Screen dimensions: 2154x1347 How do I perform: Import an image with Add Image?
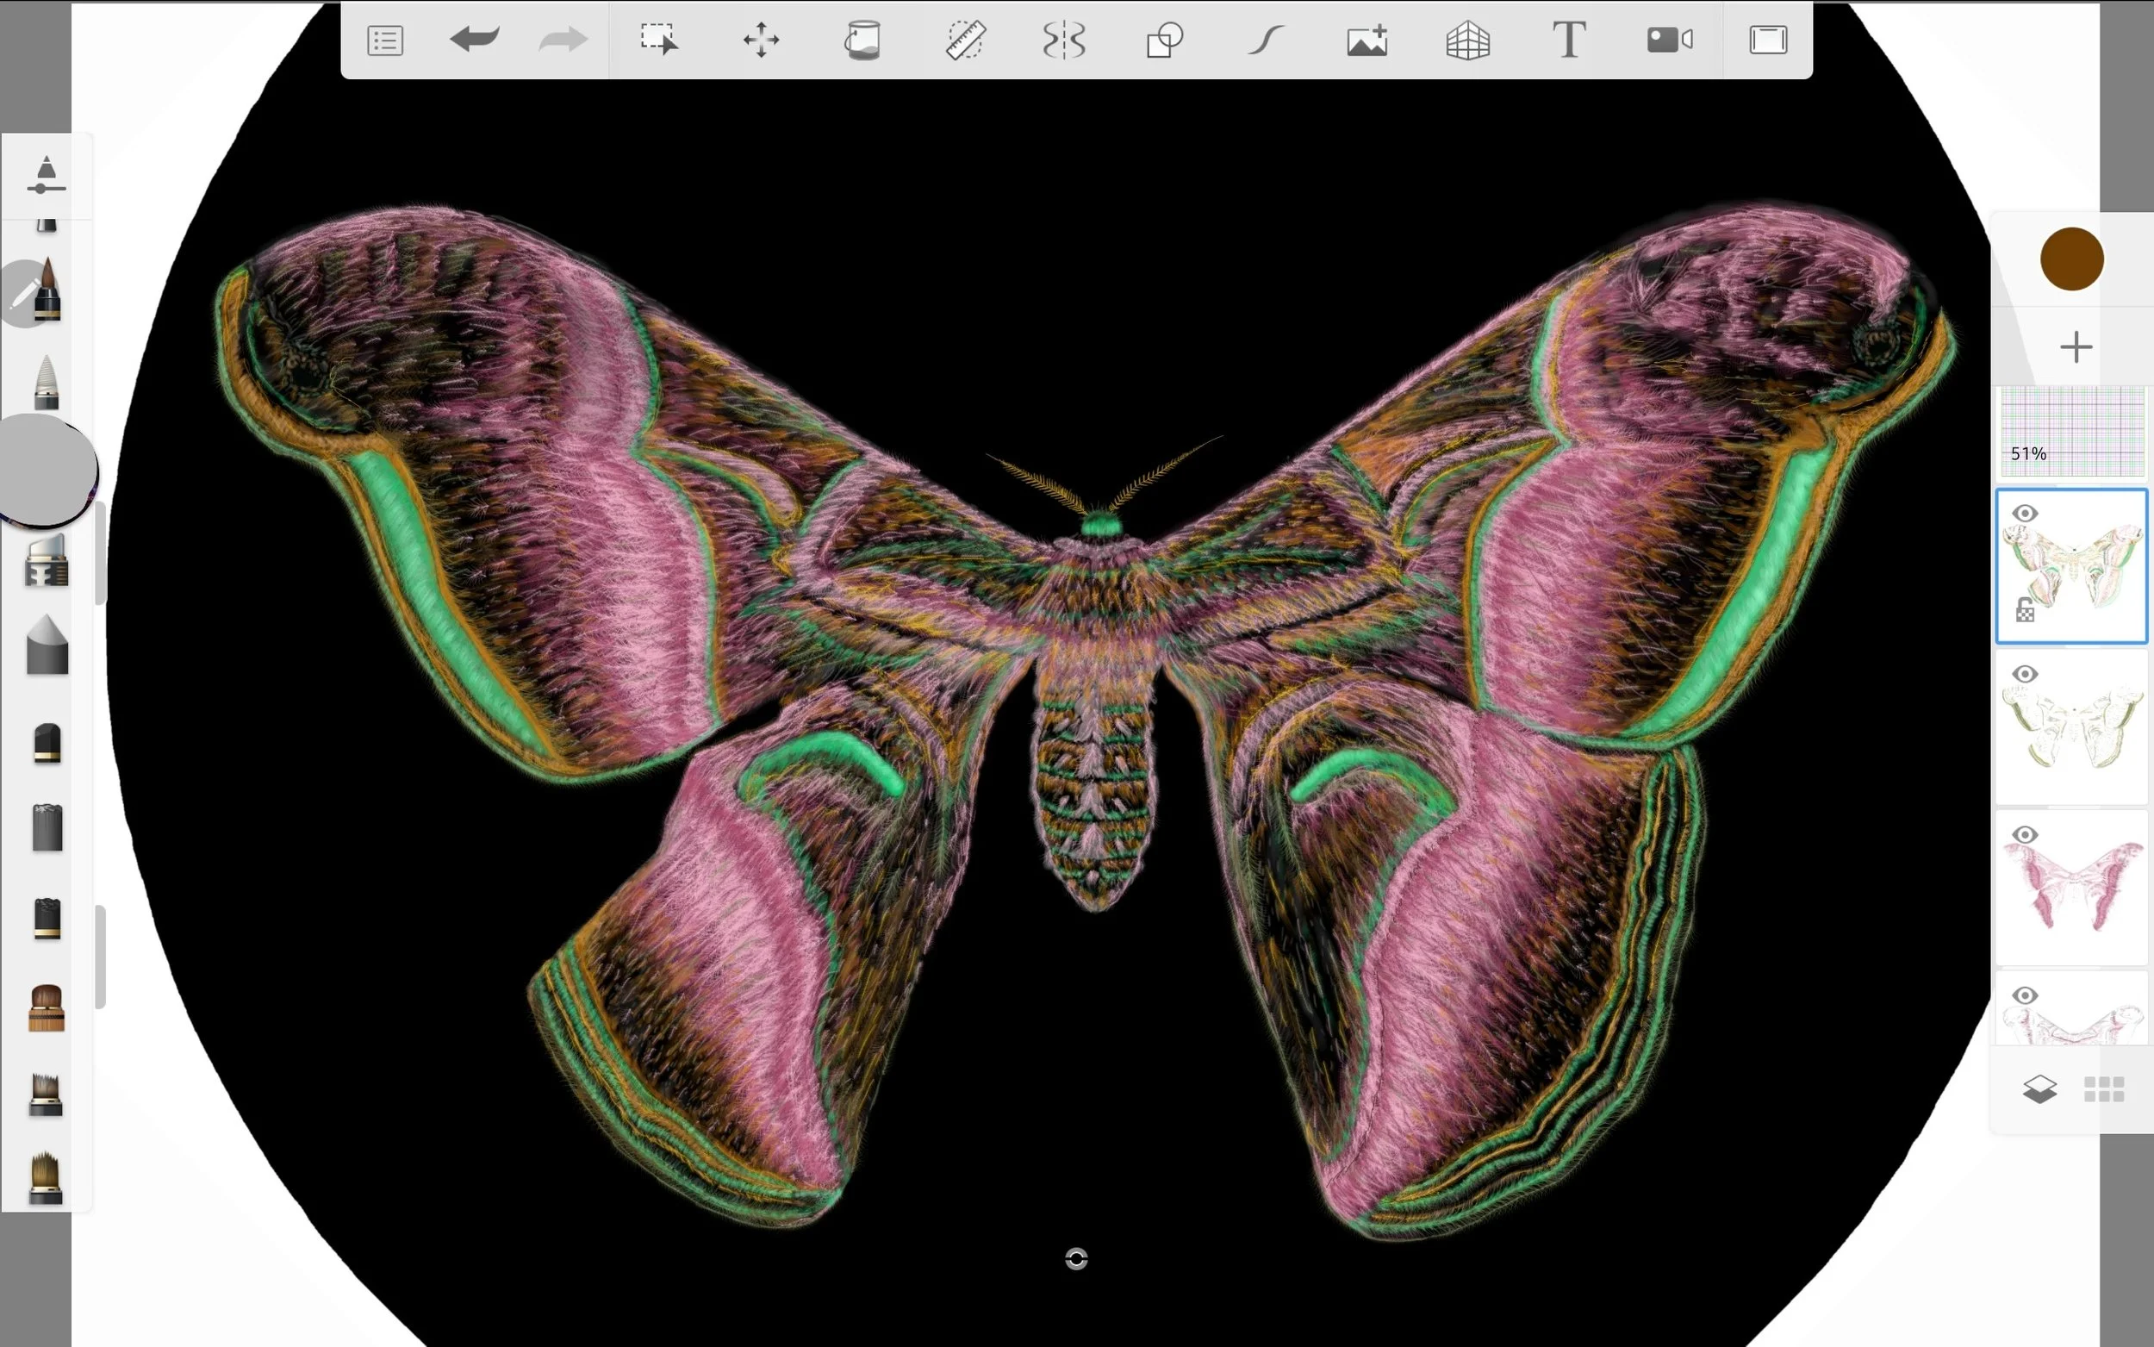tap(1366, 41)
